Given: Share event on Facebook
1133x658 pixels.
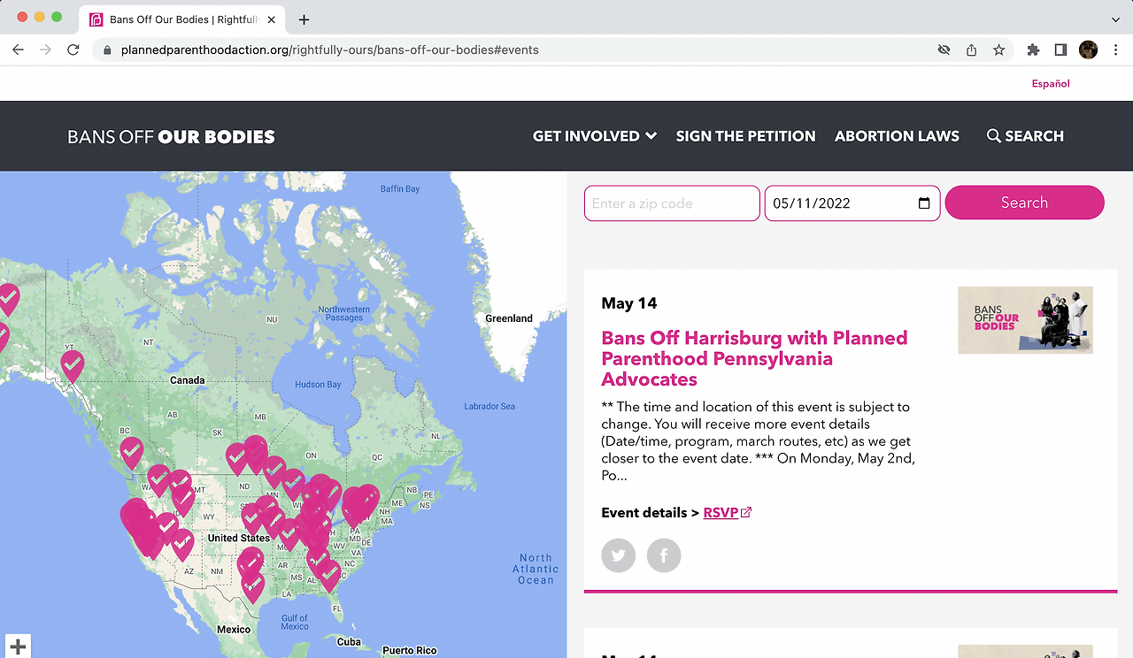Looking at the screenshot, I should (664, 555).
